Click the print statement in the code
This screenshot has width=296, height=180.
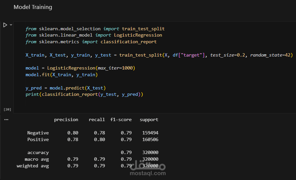point(84,94)
